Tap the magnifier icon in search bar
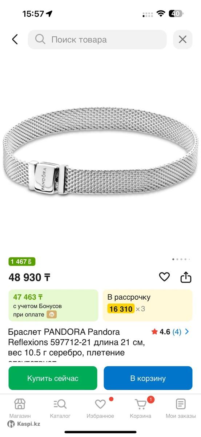Image resolution: width=201 pixels, height=437 pixels. pos(40,39)
